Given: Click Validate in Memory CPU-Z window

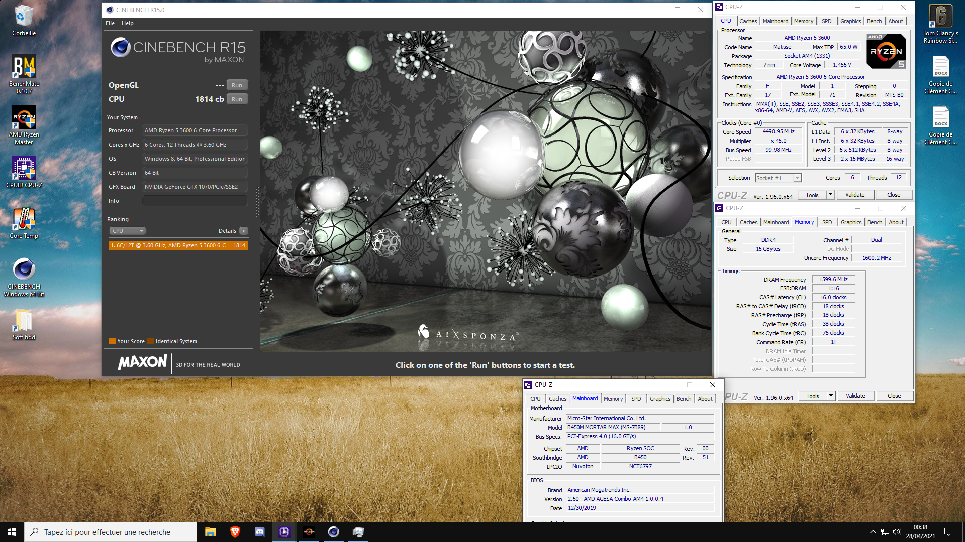Looking at the screenshot, I should point(855,396).
